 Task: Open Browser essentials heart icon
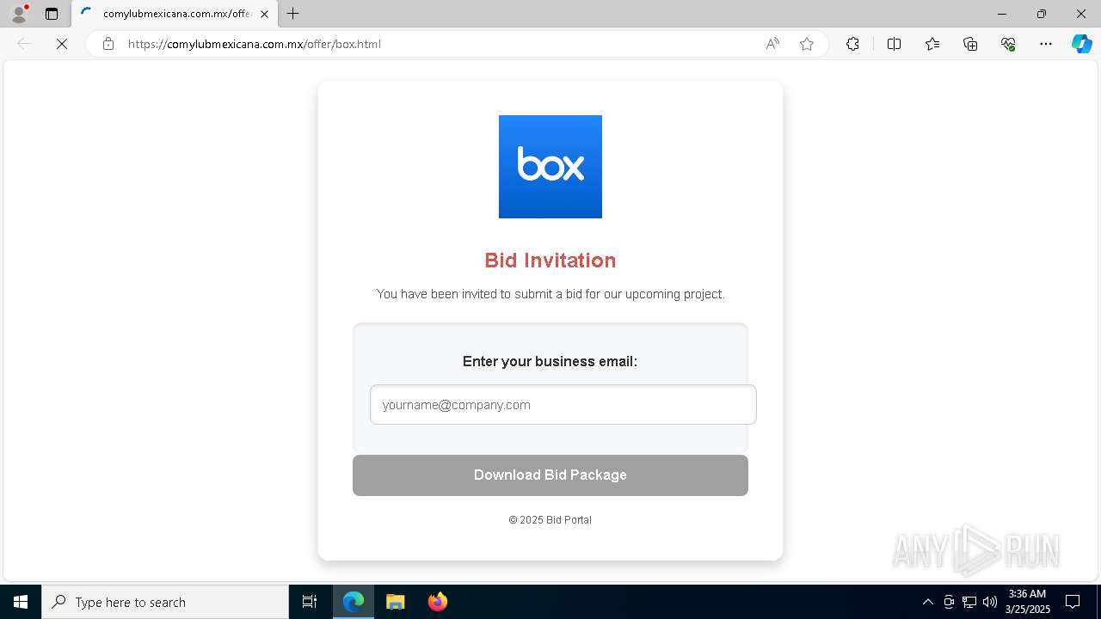coord(1008,44)
